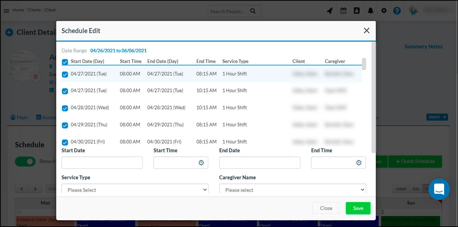Image resolution: width=458 pixels, height=227 pixels.
Task: Toggle the select-all checkbox in the header
Action: tap(65, 62)
